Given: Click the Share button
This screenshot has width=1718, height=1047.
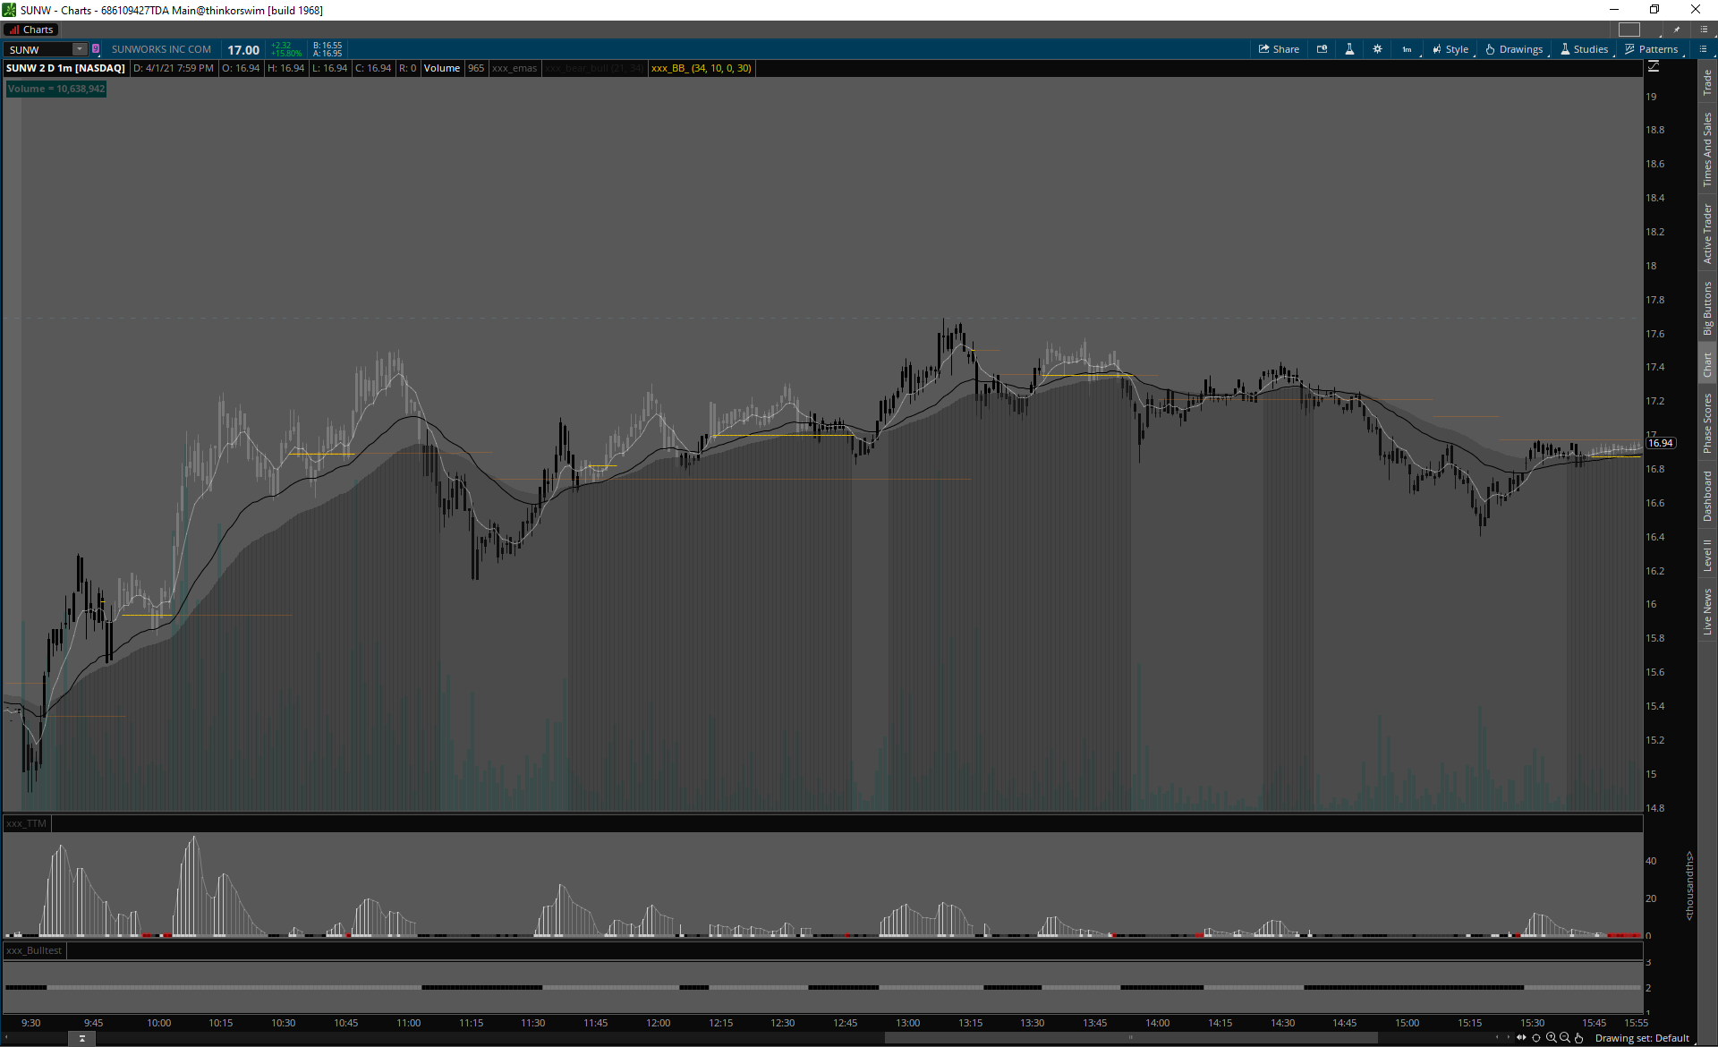Looking at the screenshot, I should tap(1279, 49).
